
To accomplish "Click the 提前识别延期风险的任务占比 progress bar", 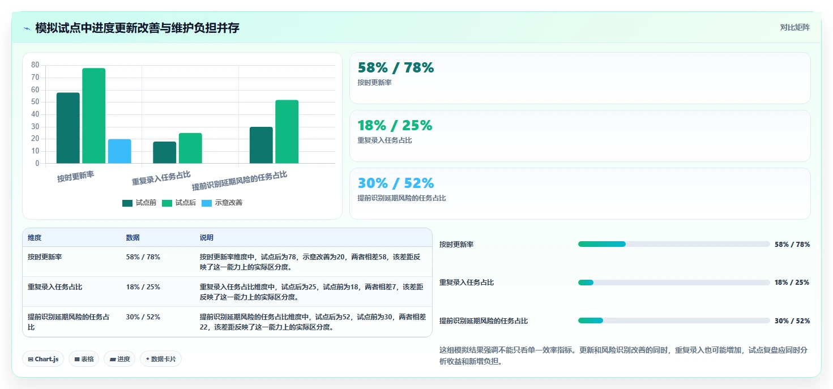I will coord(674,320).
